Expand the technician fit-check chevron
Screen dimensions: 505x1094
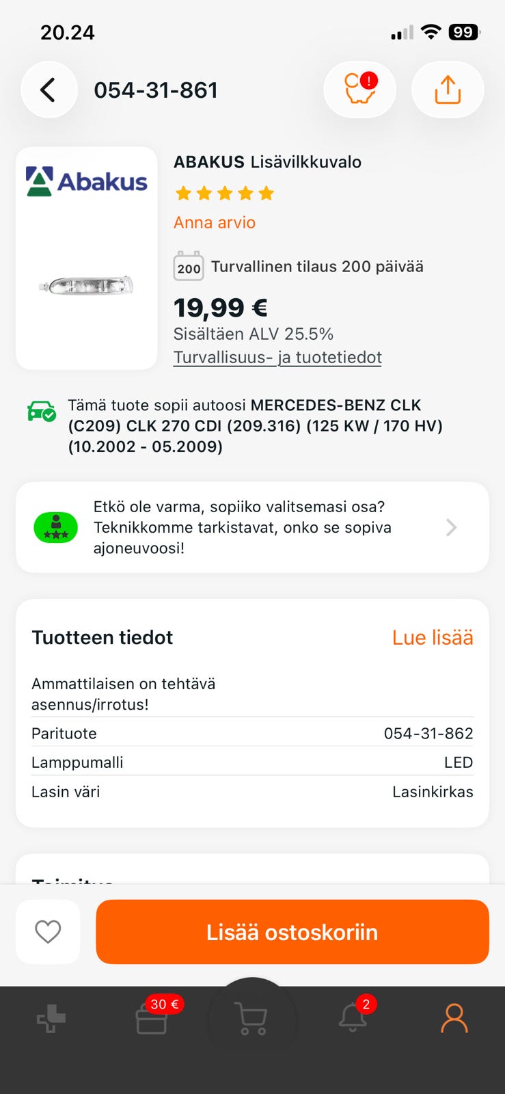pos(451,527)
